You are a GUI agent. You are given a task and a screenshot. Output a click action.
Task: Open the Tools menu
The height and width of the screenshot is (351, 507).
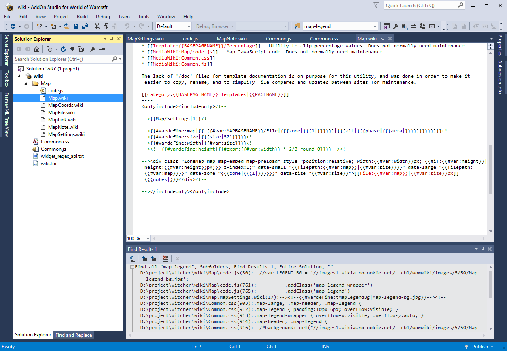pos(144,17)
